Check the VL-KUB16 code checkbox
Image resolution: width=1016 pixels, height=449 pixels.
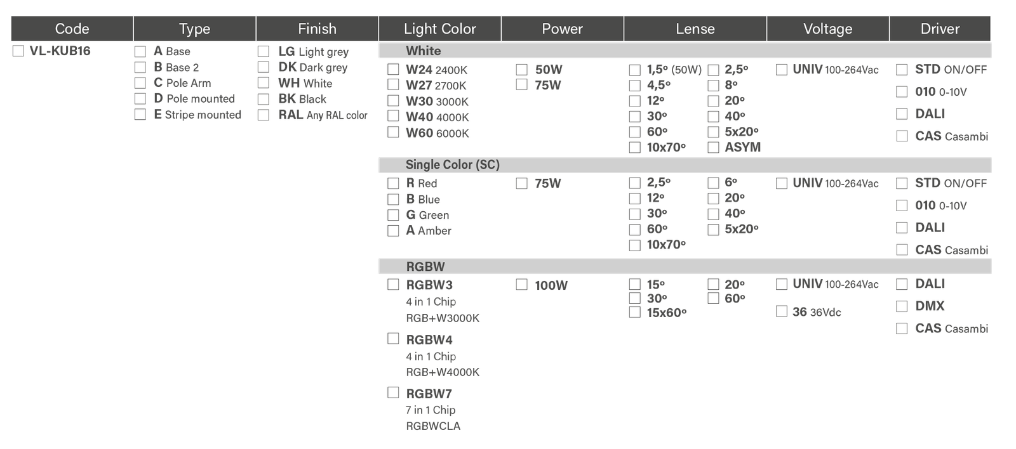(18, 51)
